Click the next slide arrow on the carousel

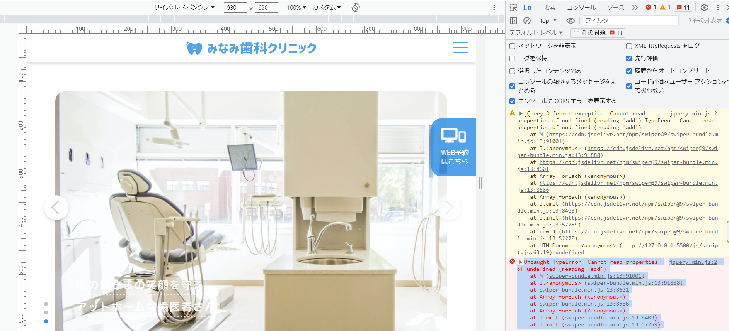(449, 208)
